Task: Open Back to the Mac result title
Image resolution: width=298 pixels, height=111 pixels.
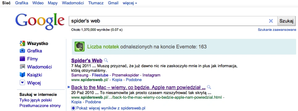Action: click(138, 88)
